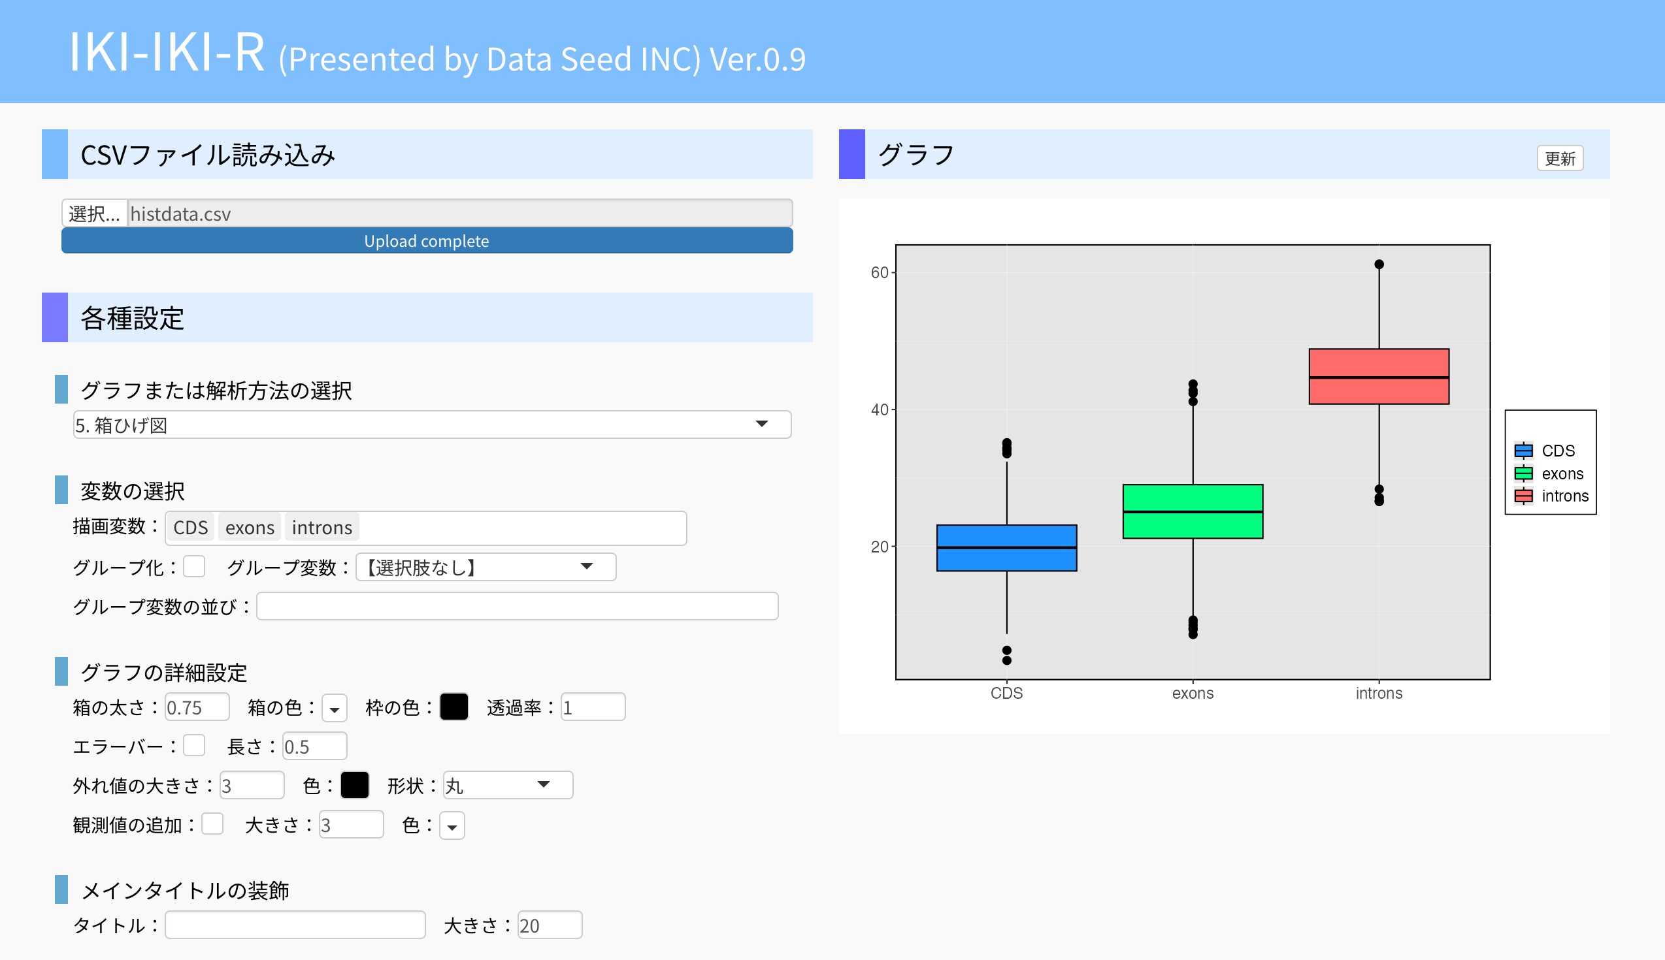1665x960 pixels.
Task: Click the black 枠の色 color swatch
Action: (x=454, y=707)
